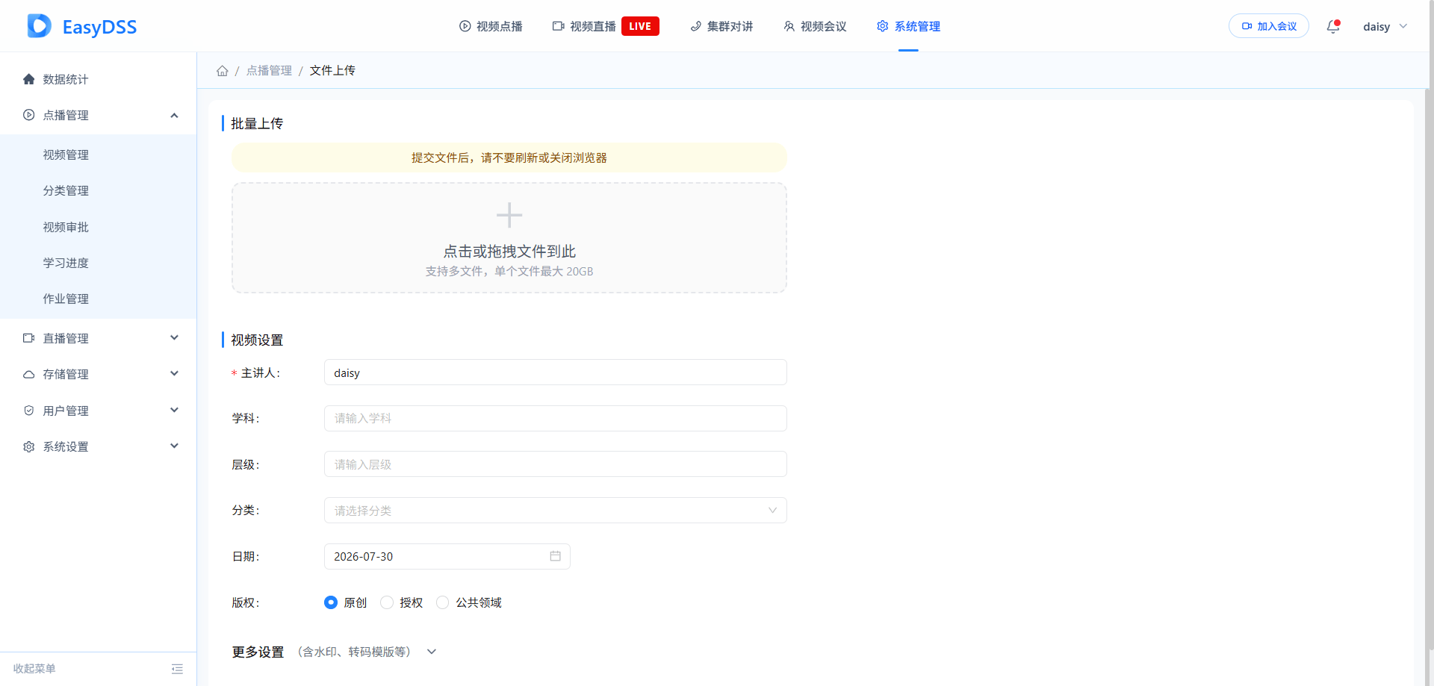Click the red LIVE badge

tap(640, 26)
